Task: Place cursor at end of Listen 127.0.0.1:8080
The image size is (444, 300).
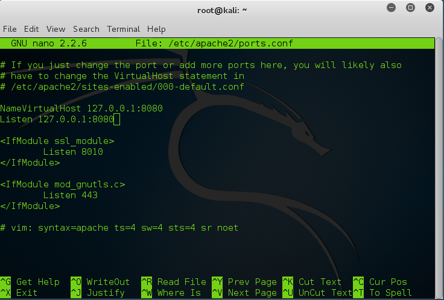Action: [x=116, y=119]
